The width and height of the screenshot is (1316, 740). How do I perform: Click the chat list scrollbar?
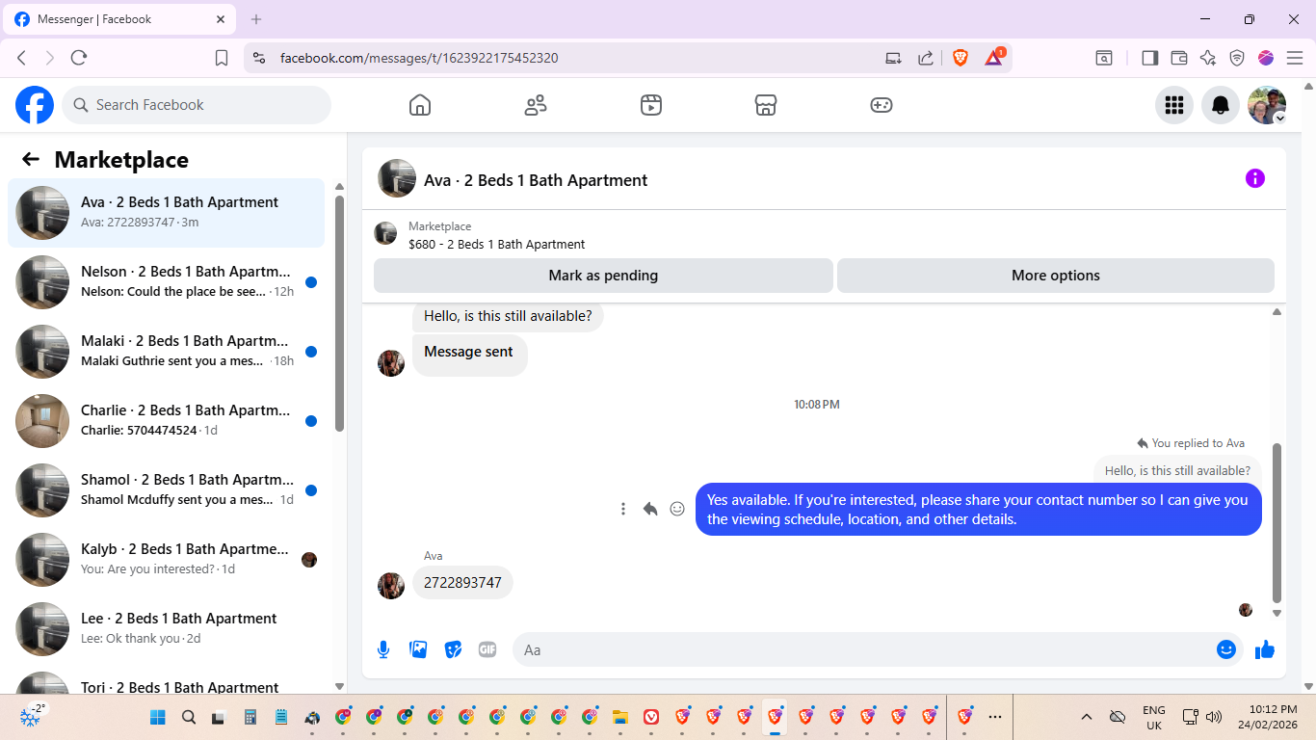click(x=339, y=313)
